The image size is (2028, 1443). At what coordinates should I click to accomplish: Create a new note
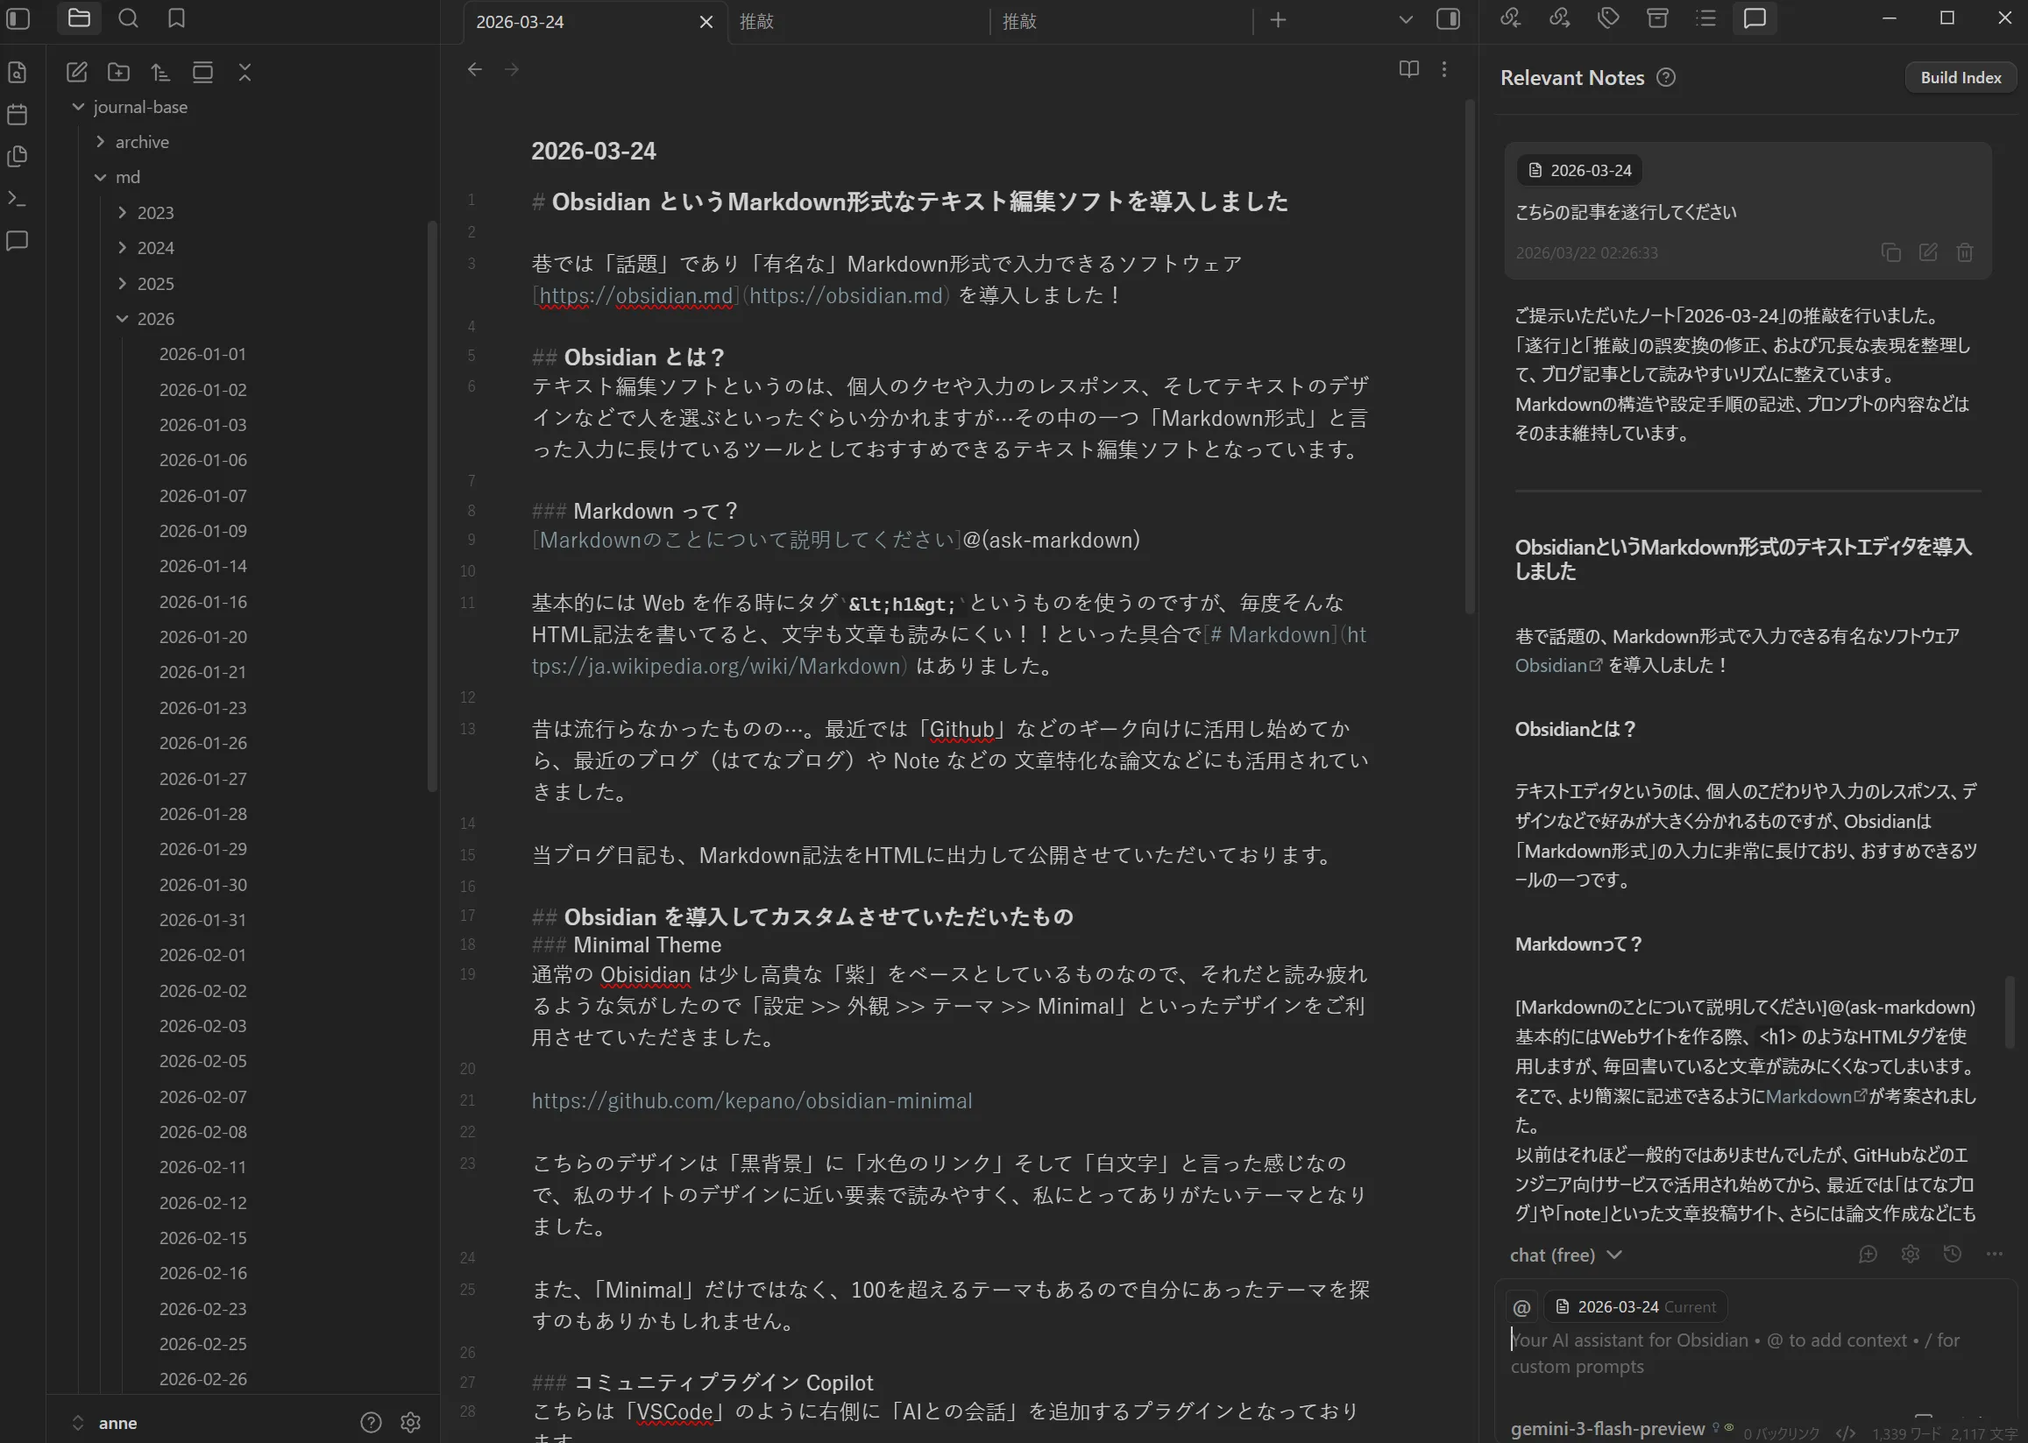tap(76, 73)
